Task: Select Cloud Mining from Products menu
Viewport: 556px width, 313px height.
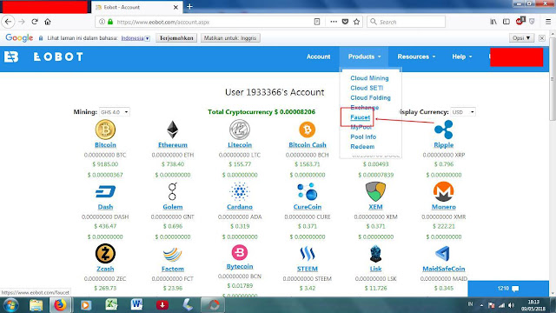Action: [x=369, y=78]
